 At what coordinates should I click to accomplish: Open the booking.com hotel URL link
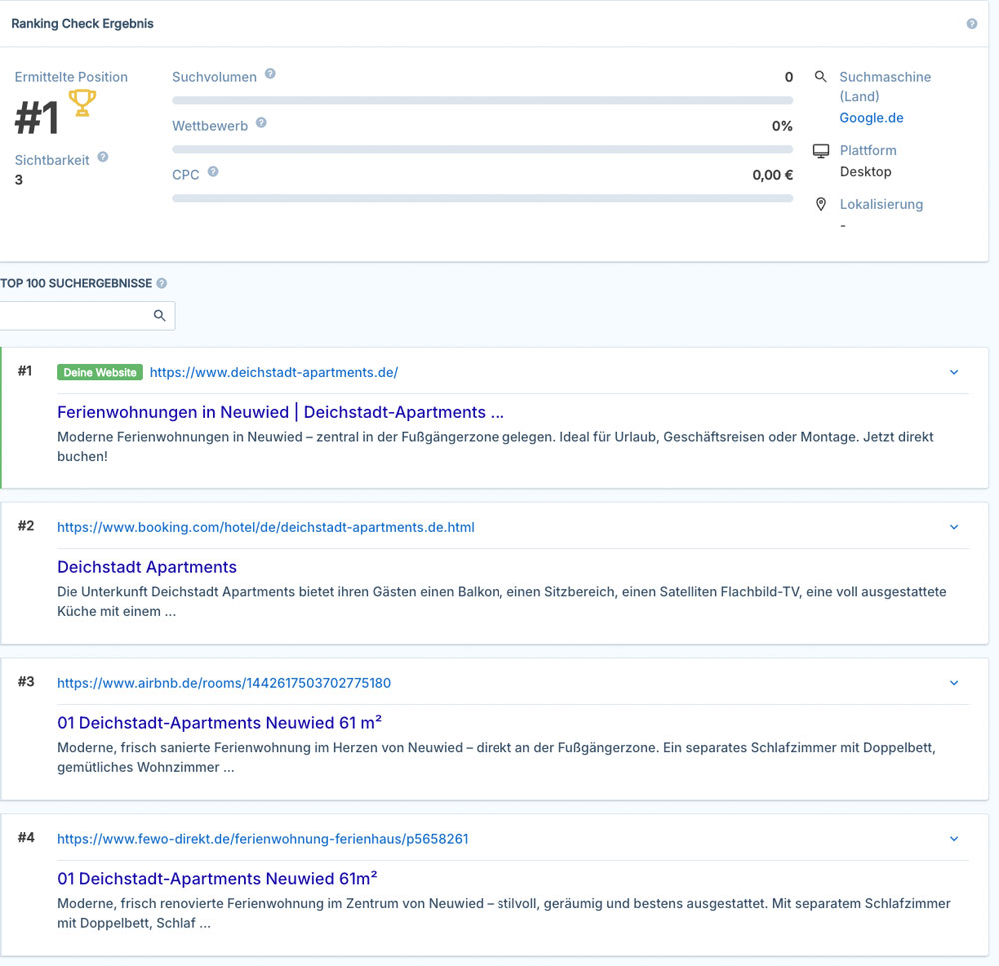coord(265,528)
